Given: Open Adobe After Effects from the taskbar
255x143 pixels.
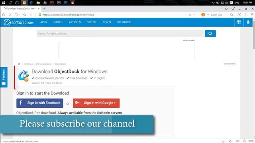Looking at the screenshot, I should point(59,3).
